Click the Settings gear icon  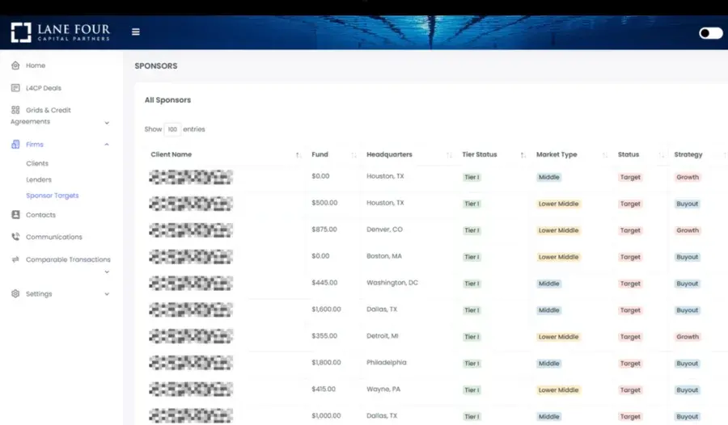pos(15,293)
